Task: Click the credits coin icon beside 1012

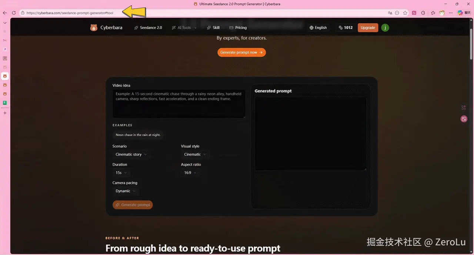Action: pos(341,28)
